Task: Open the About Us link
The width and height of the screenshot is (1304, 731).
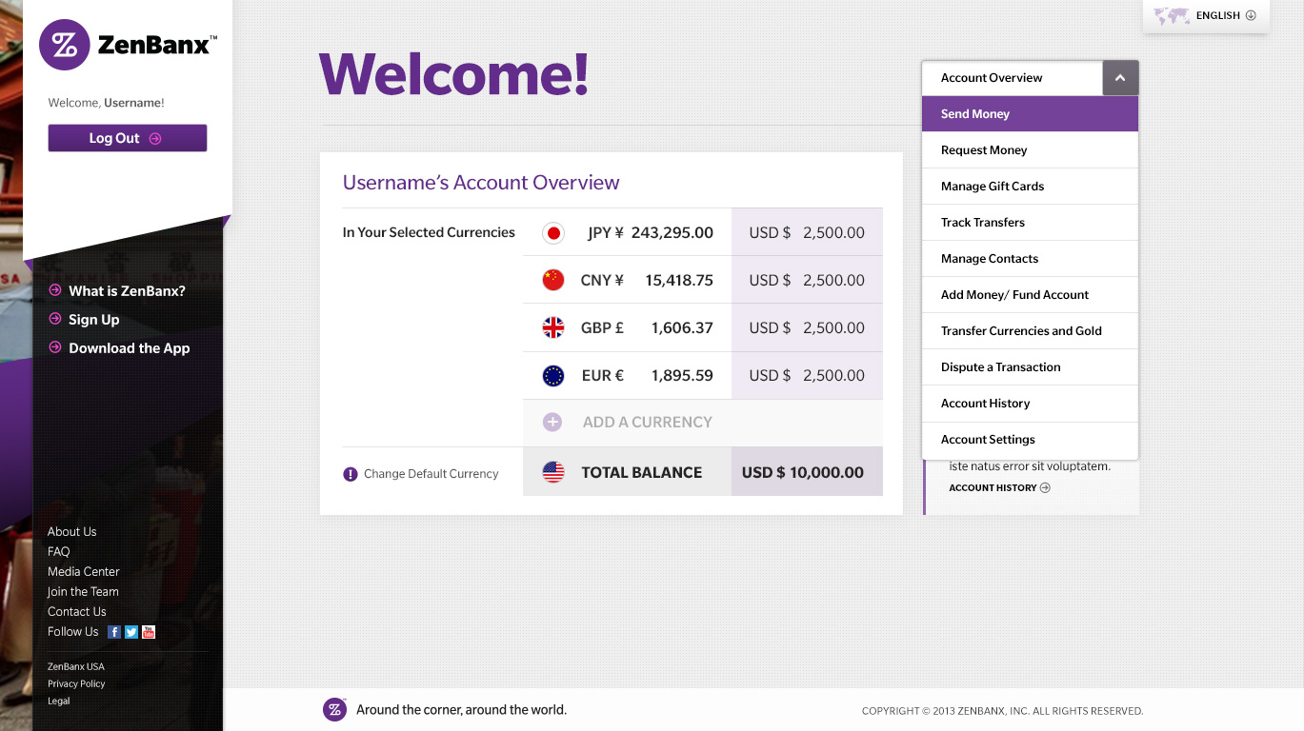Action: [72, 531]
